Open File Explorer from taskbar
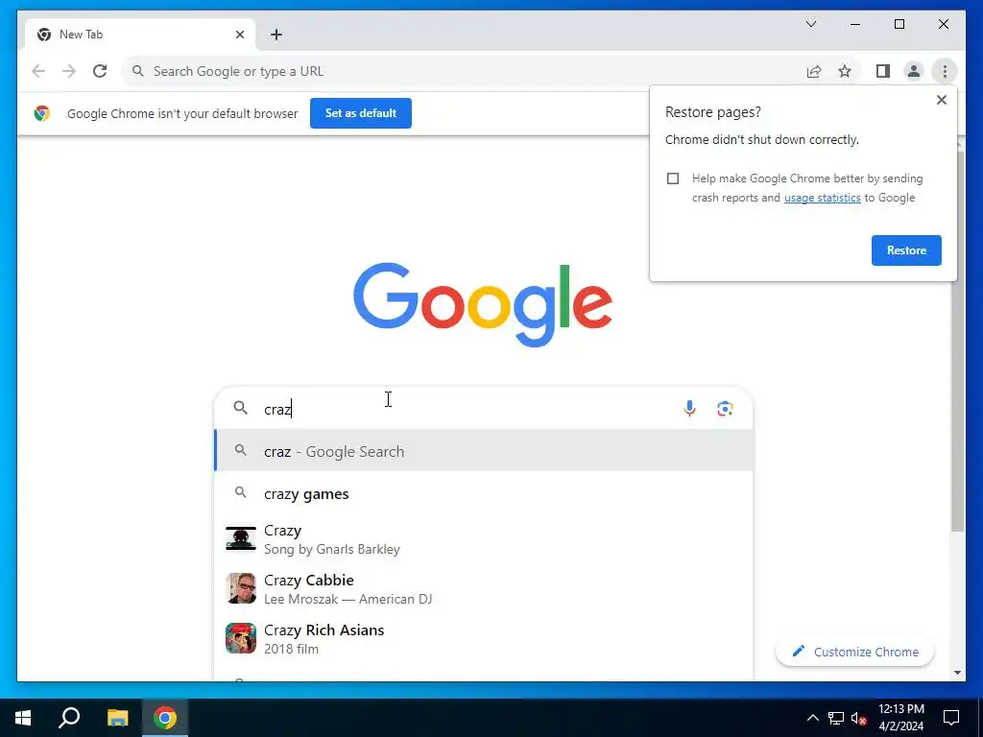983x737 pixels. click(117, 718)
